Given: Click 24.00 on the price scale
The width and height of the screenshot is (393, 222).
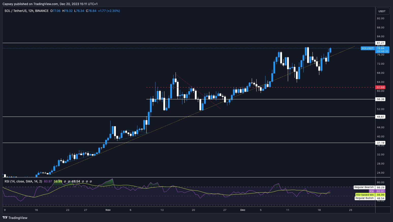Looking at the screenshot, I should tap(381, 173).
